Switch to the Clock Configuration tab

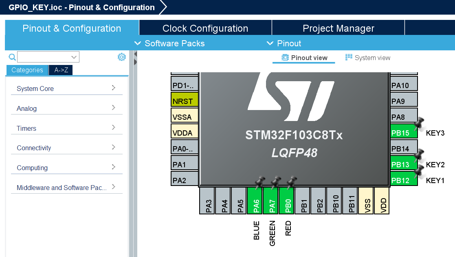coord(205,28)
